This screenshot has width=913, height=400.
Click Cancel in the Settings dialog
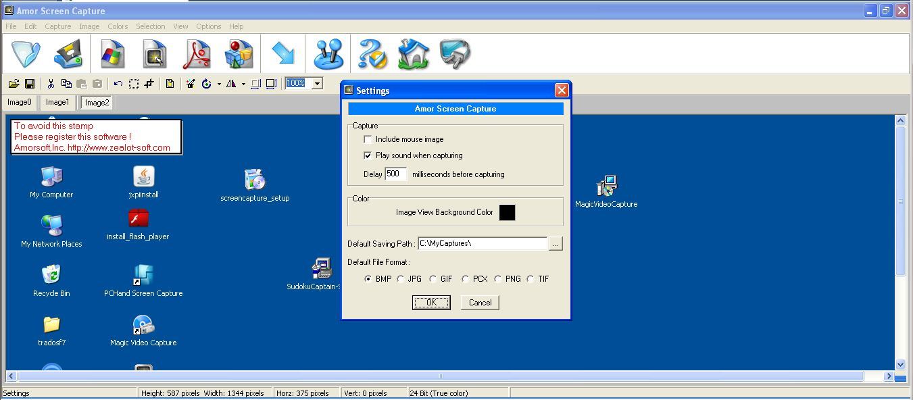480,303
